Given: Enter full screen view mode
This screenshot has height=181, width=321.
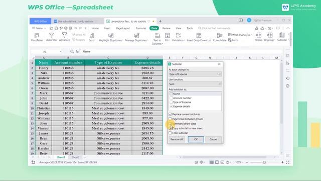Looking at the screenshot, I should point(288,162).
